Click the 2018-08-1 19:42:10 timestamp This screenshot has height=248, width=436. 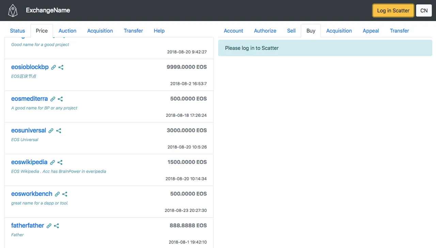point(188,242)
